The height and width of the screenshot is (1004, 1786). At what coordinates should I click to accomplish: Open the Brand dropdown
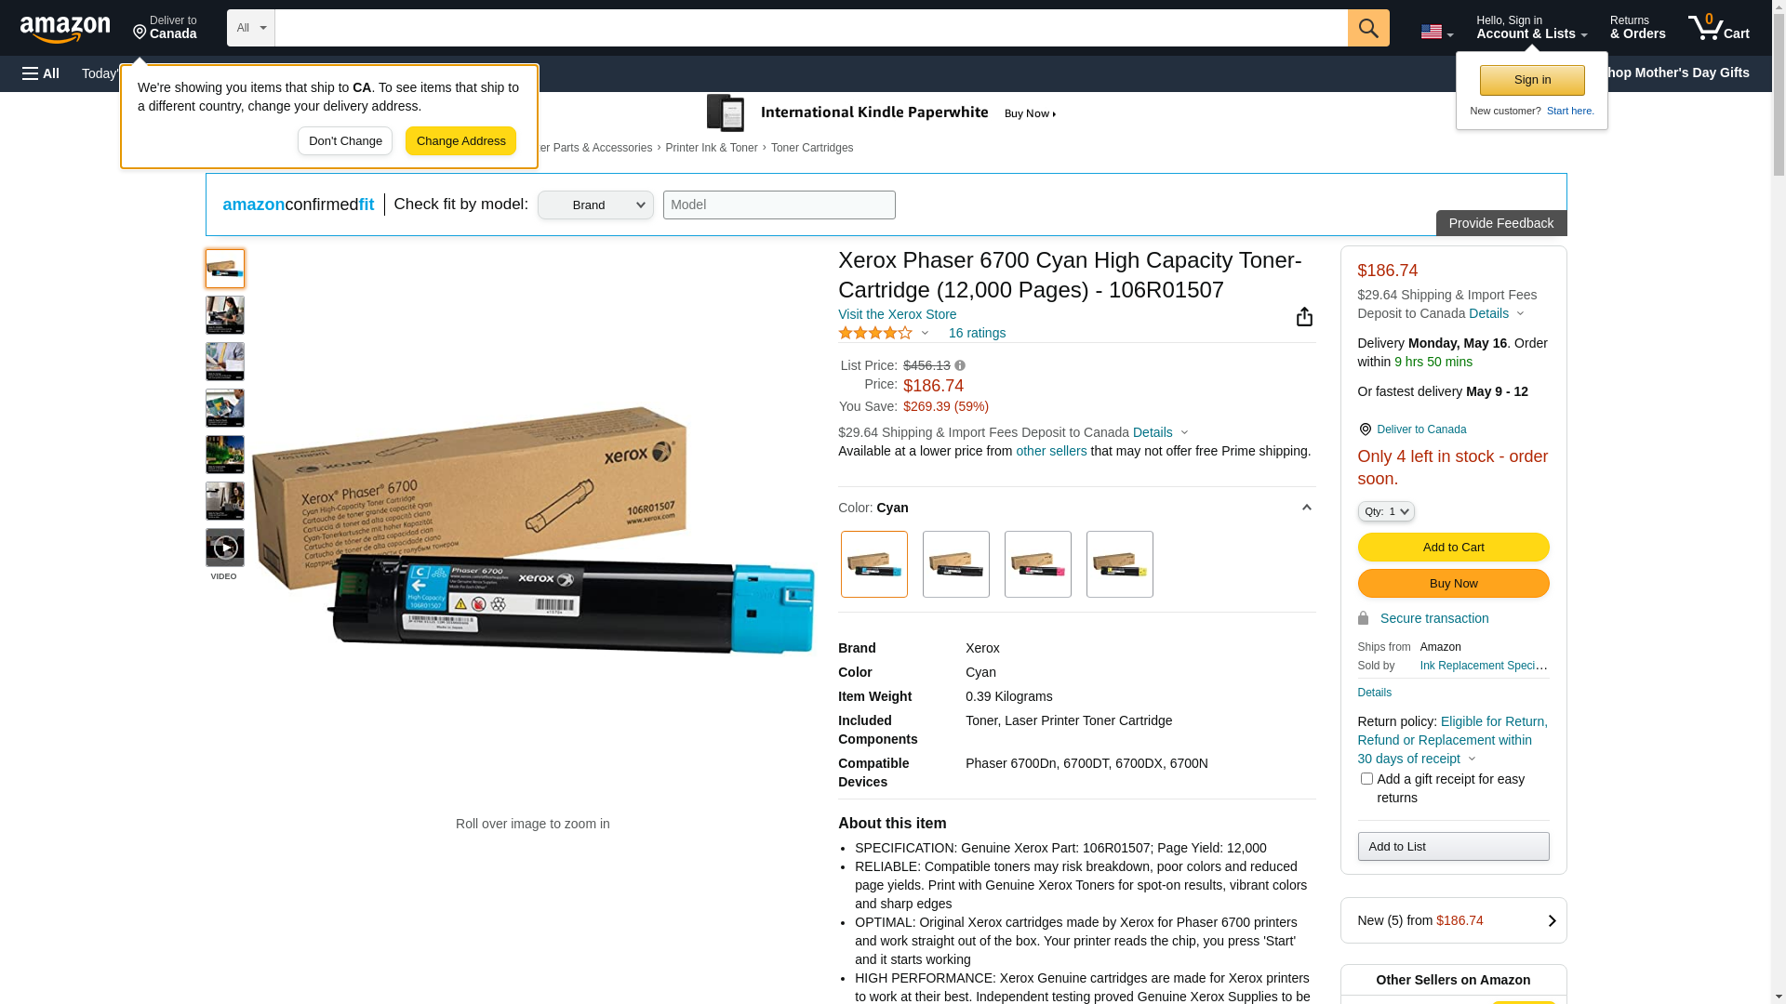[595, 205]
